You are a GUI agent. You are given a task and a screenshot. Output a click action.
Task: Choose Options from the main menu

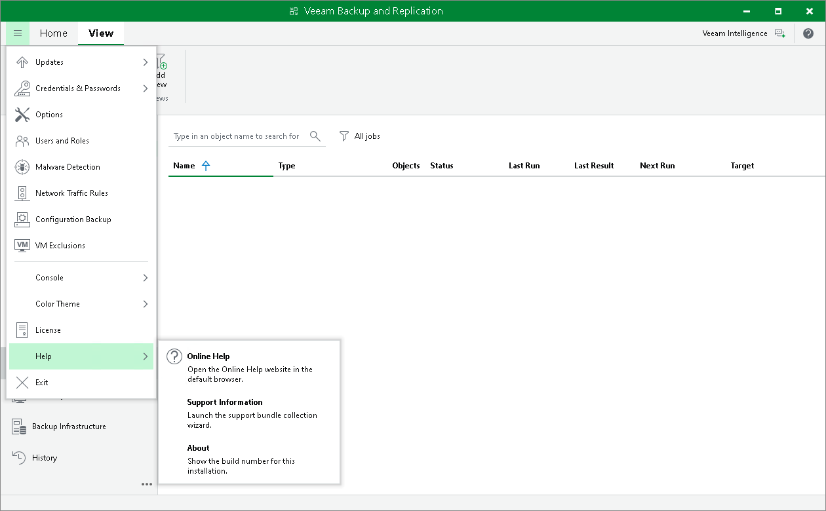pyautogui.click(x=81, y=115)
